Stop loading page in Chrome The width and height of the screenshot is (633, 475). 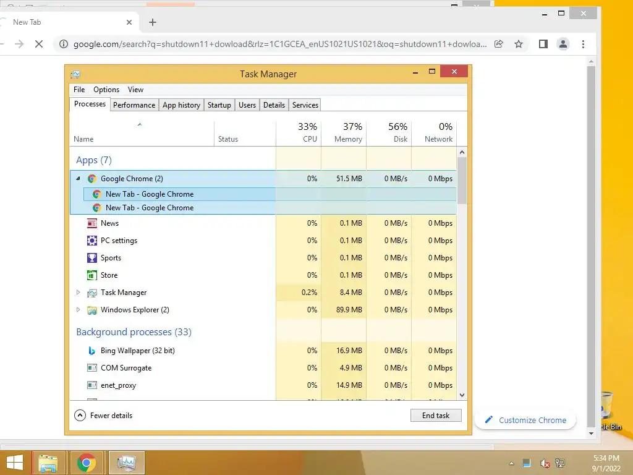click(x=39, y=44)
